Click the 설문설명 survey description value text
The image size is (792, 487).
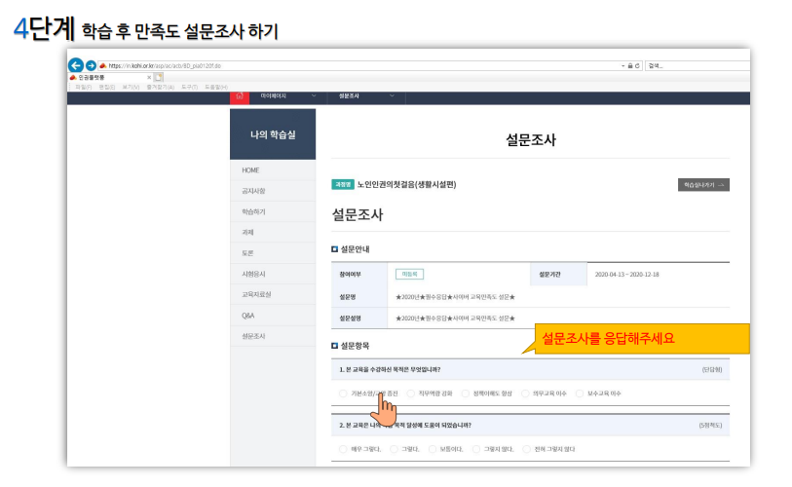point(455,318)
